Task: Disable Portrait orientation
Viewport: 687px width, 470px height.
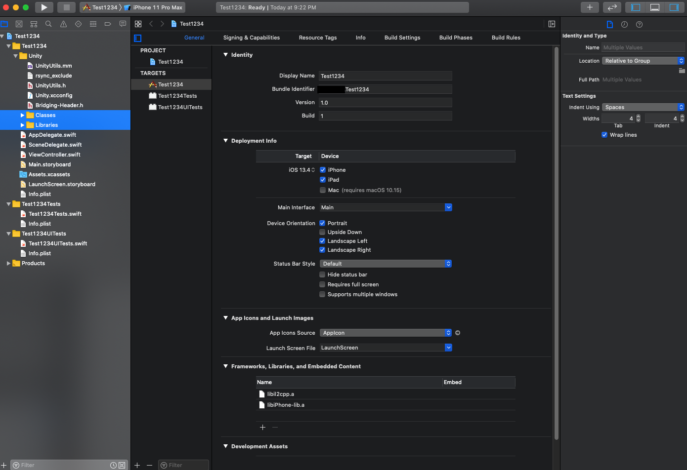Action: (322, 223)
